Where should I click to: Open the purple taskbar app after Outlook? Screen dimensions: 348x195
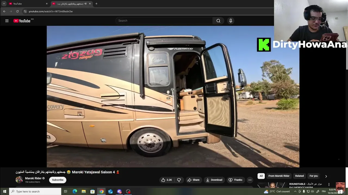click(x=119, y=191)
